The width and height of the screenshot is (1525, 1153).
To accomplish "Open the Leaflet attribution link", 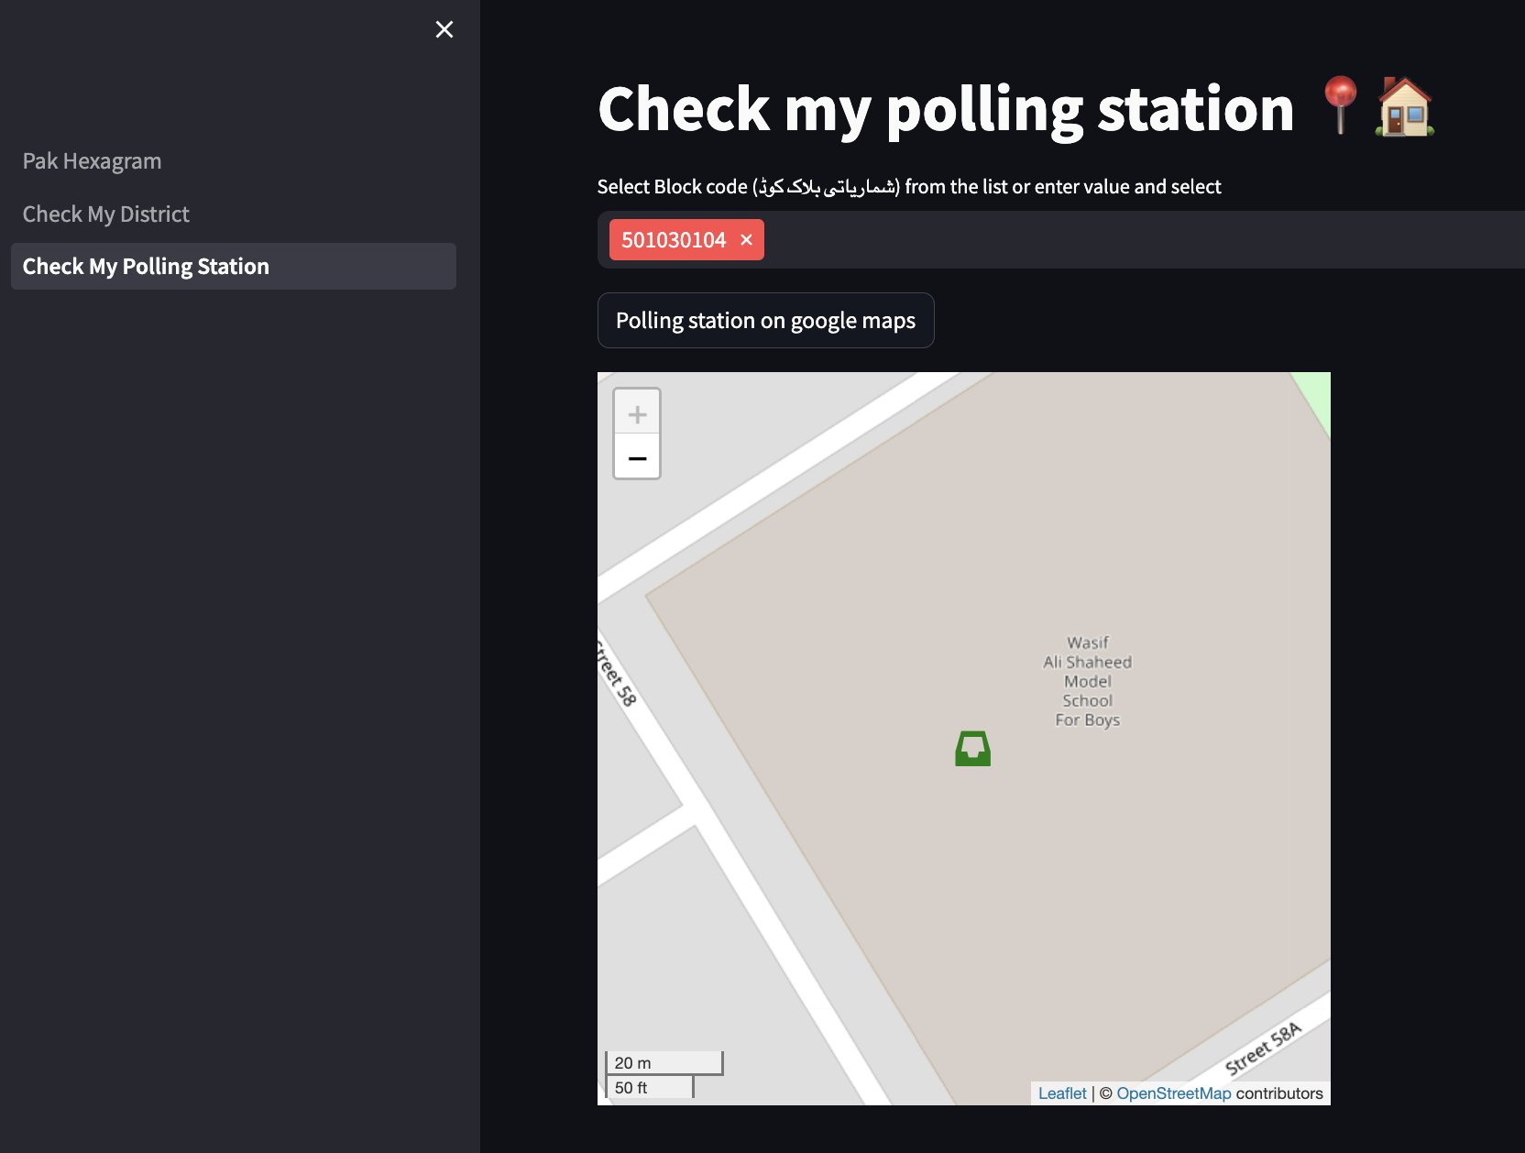I will pyautogui.click(x=1062, y=1093).
